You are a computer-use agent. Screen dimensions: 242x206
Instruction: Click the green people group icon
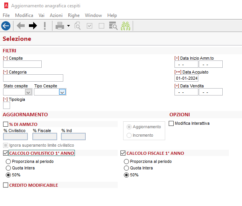pyautogui.click(x=125, y=26)
